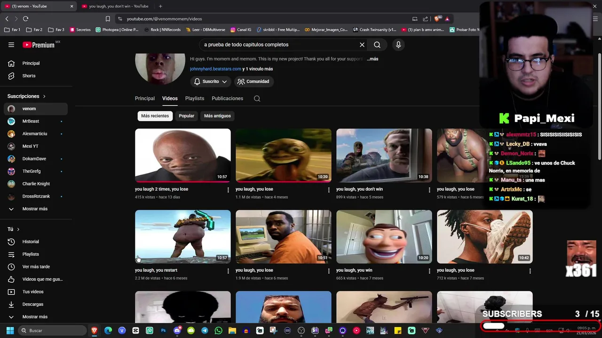
Task: Open johnnyhard.beatstars.com link
Action: (215, 69)
